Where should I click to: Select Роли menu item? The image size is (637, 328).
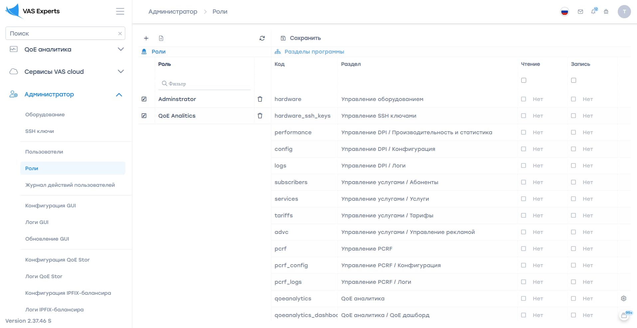click(73, 168)
